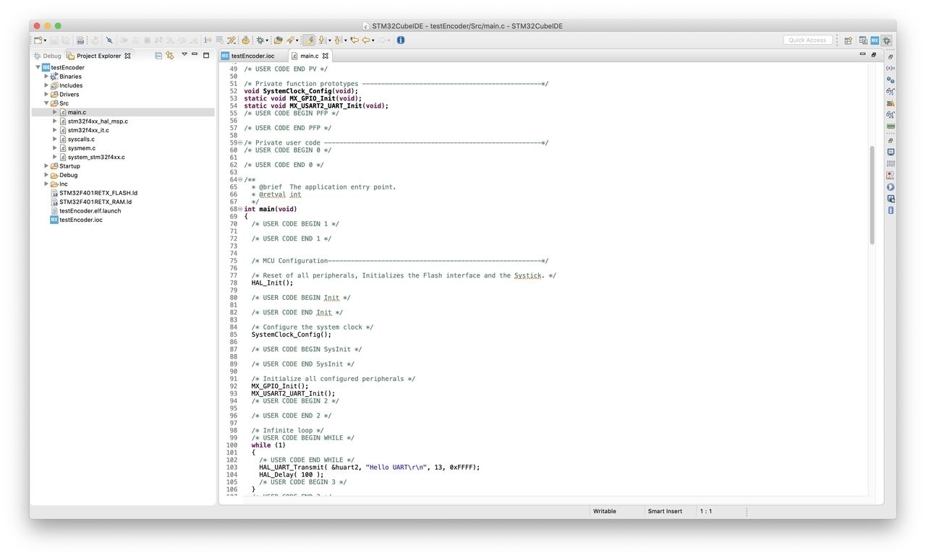
Task: Select syscalls.c in Project Explorer
Action: click(81, 139)
